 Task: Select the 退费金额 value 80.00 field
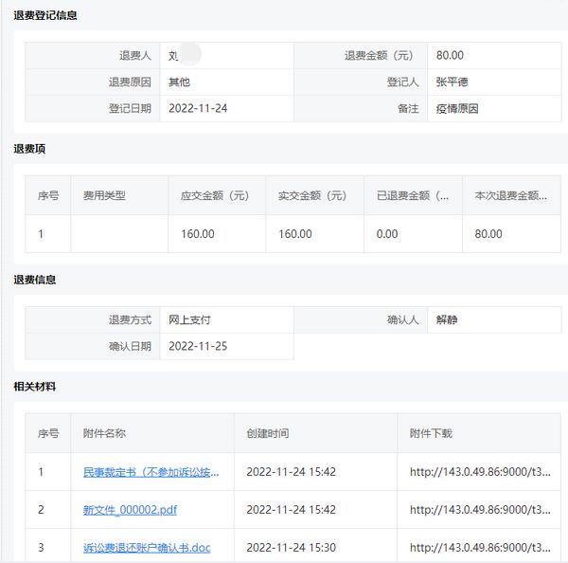tap(450, 56)
